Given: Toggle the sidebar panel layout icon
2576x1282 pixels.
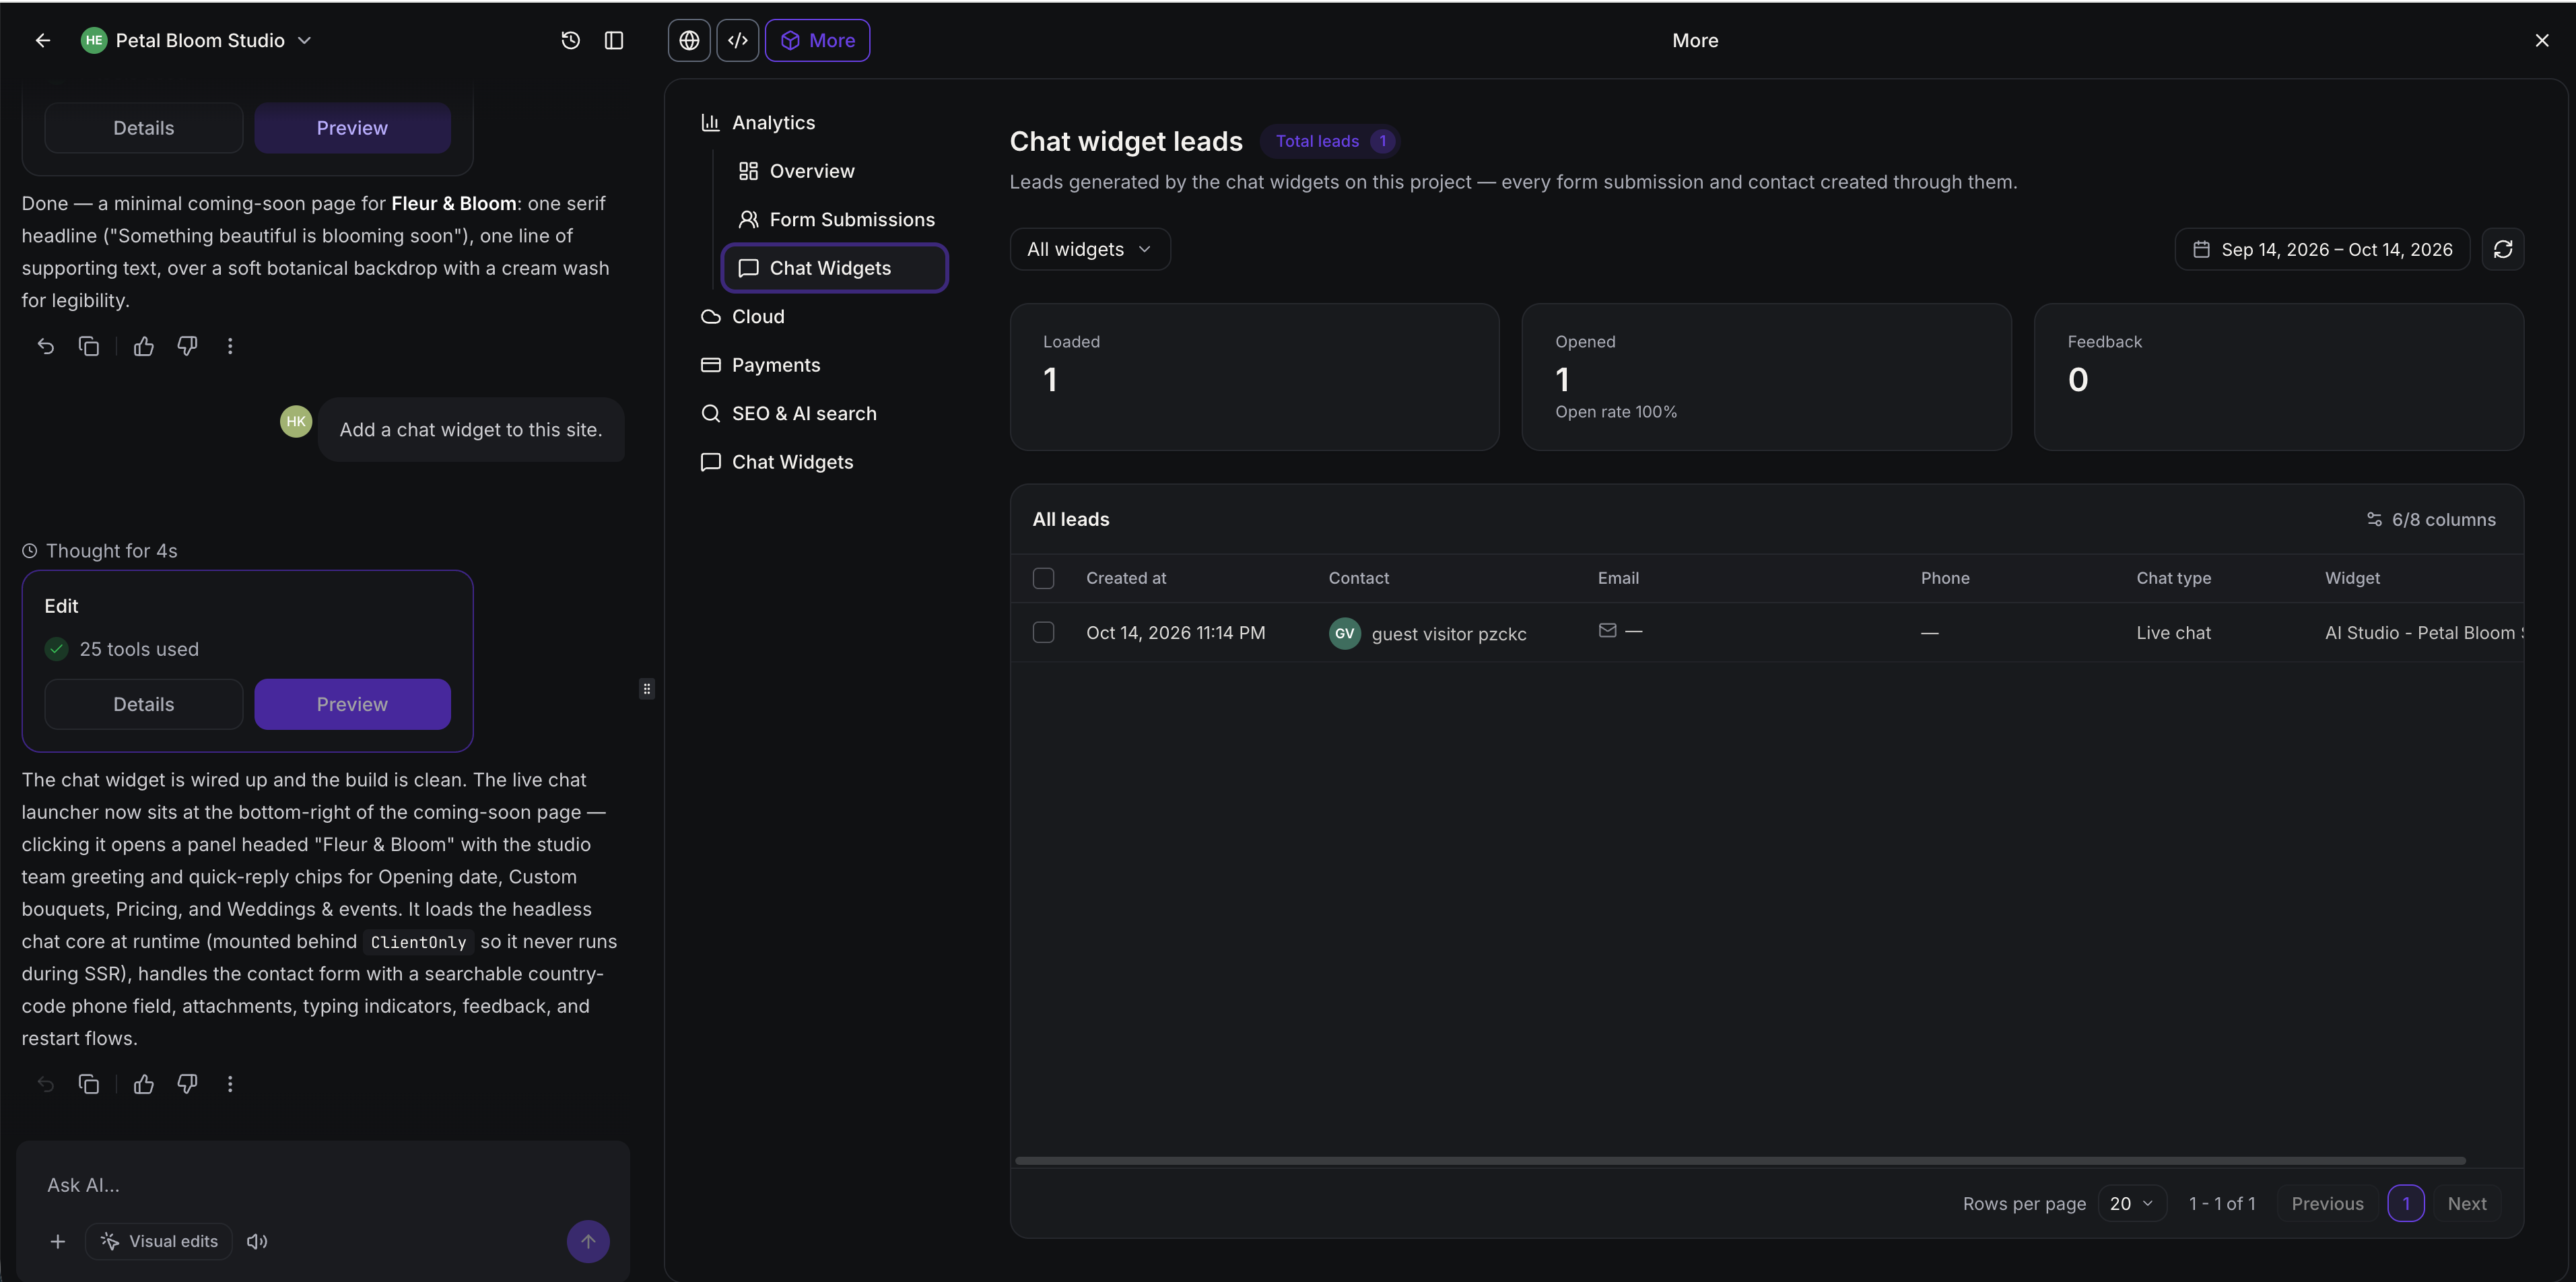Looking at the screenshot, I should 614,40.
